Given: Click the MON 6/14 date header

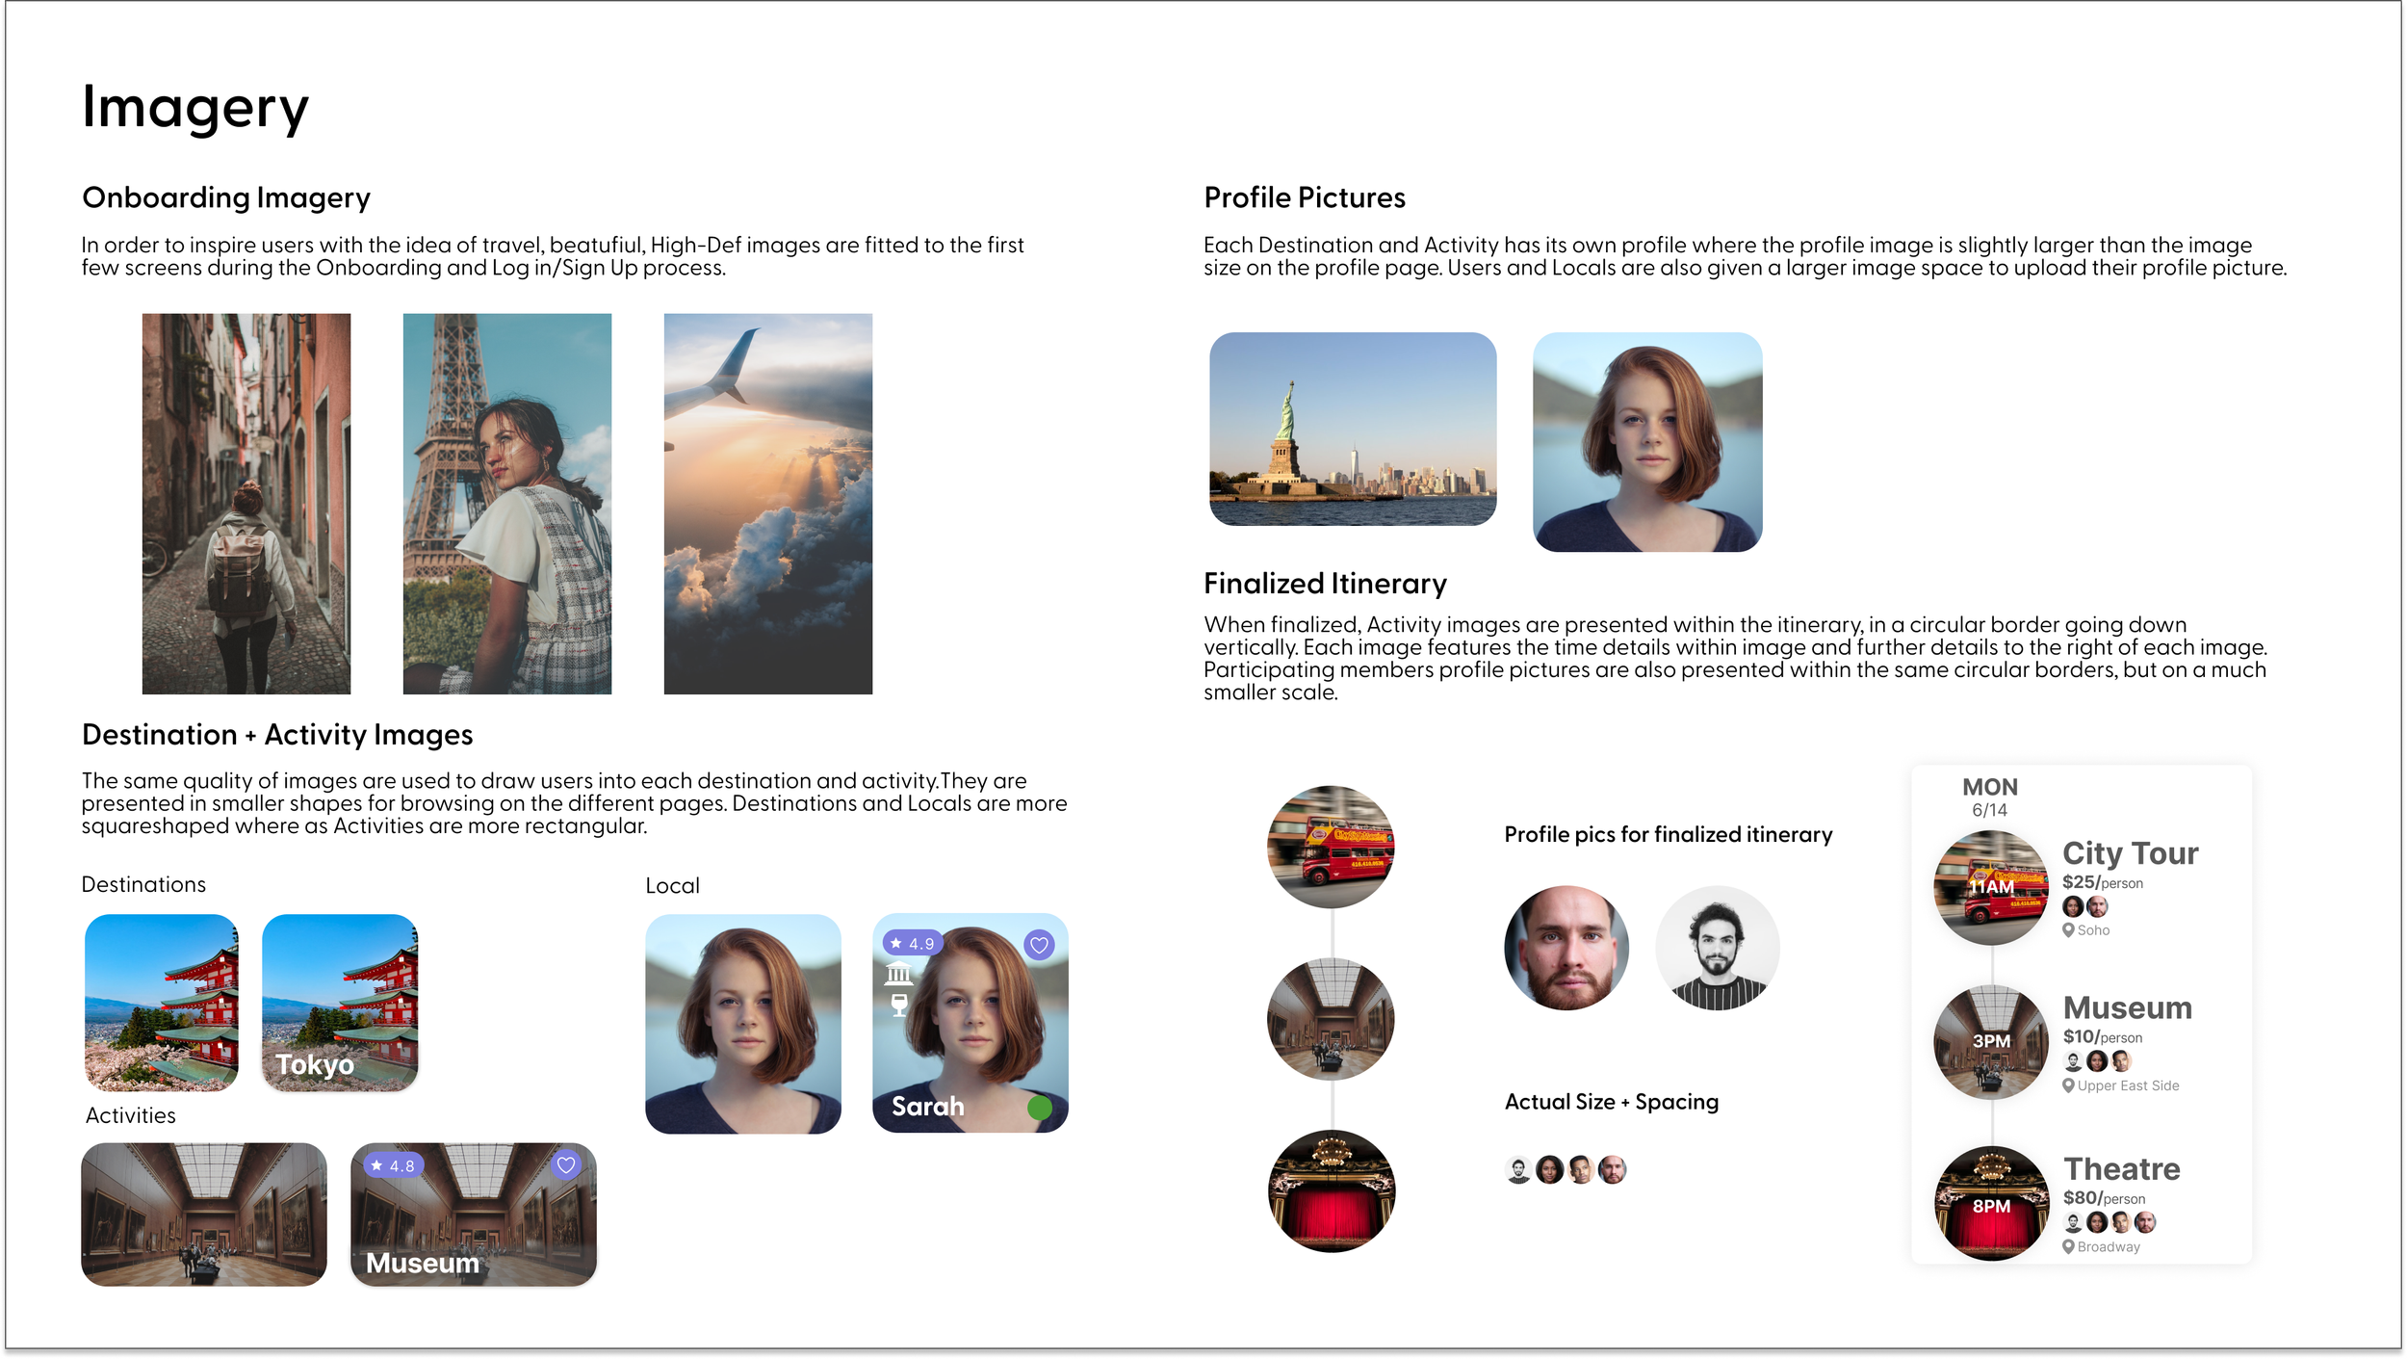Looking at the screenshot, I should click(1990, 797).
